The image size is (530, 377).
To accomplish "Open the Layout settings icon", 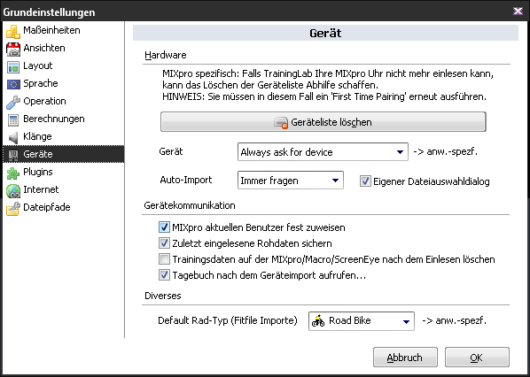I will coord(13,67).
